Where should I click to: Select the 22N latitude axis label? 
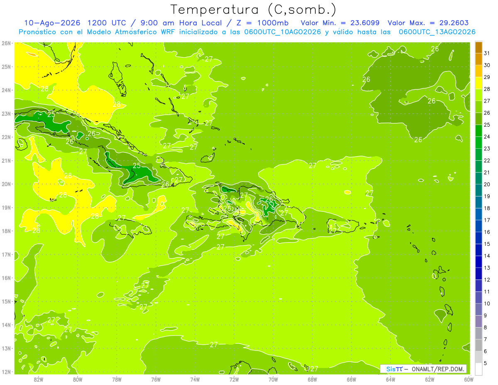[6, 137]
